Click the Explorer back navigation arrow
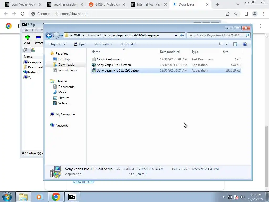 pyautogui.click(x=49, y=36)
